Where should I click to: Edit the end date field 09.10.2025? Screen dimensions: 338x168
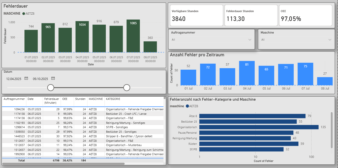(x=40, y=79)
